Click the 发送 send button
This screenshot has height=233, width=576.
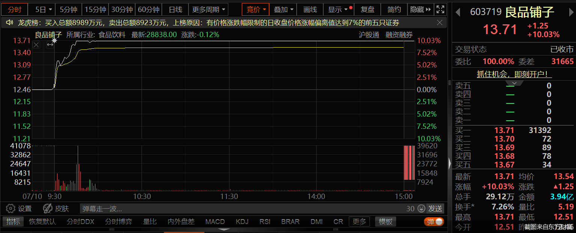[436, 209]
